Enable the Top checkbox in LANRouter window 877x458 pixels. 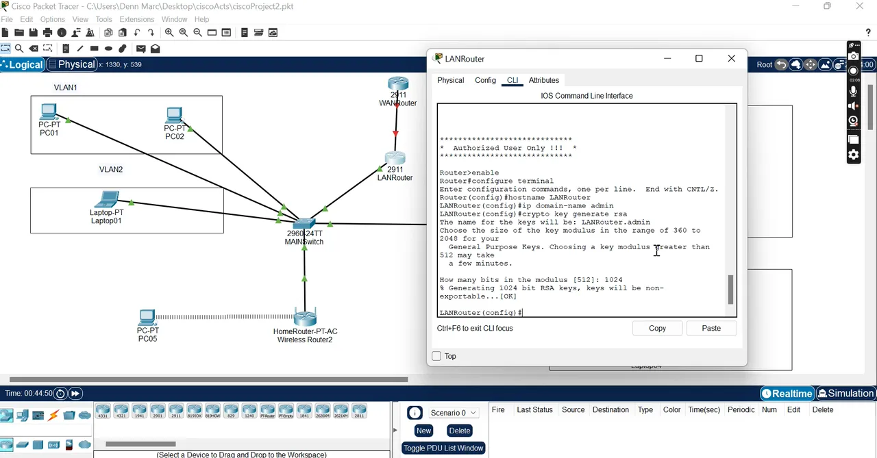tap(436, 356)
